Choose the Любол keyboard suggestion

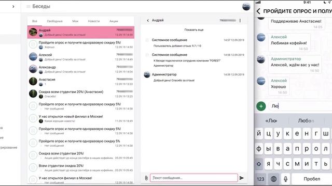pos(306,120)
